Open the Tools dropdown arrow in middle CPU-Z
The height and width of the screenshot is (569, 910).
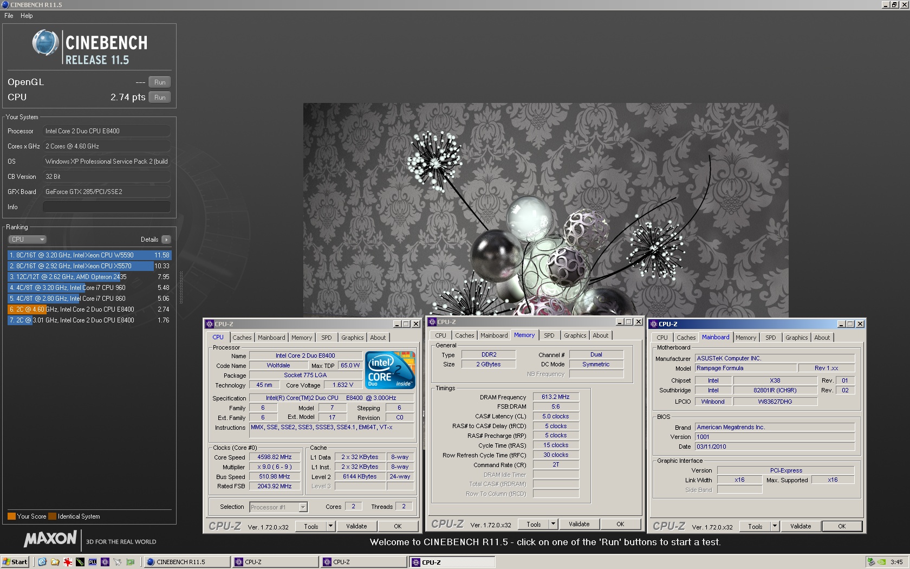click(x=553, y=524)
